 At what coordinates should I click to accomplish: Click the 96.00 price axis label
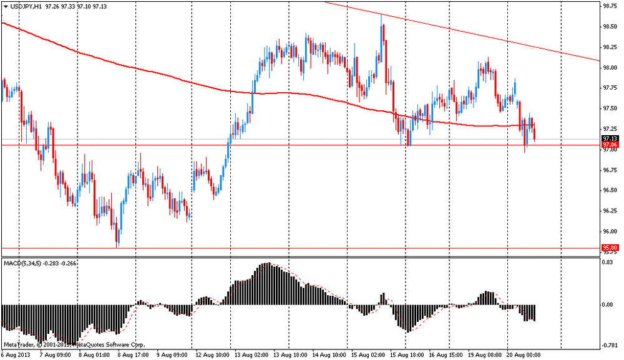610,231
